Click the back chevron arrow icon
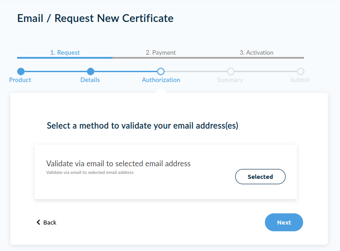The image size is (340, 251). pyautogui.click(x=38, y=222)
